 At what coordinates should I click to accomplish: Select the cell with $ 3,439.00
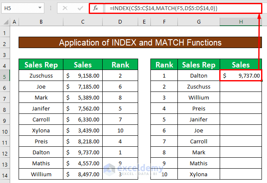pos(83,130)
